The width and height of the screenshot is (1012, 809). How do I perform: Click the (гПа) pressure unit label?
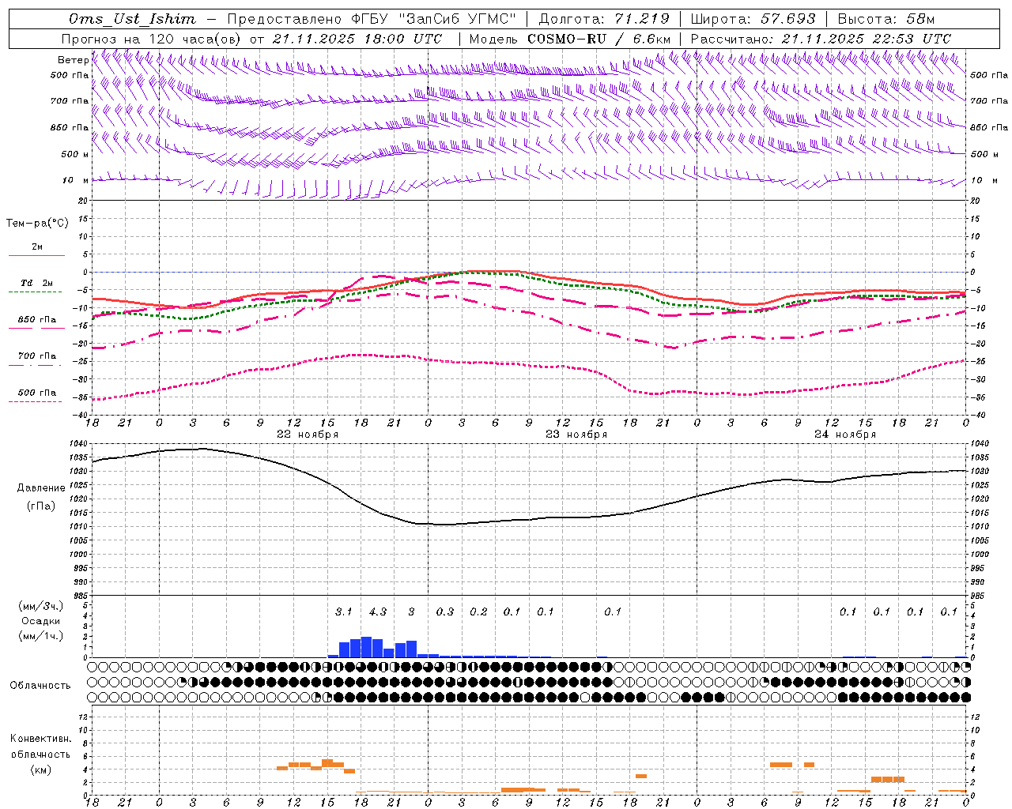pyautogui.click(x=41, y=506)
